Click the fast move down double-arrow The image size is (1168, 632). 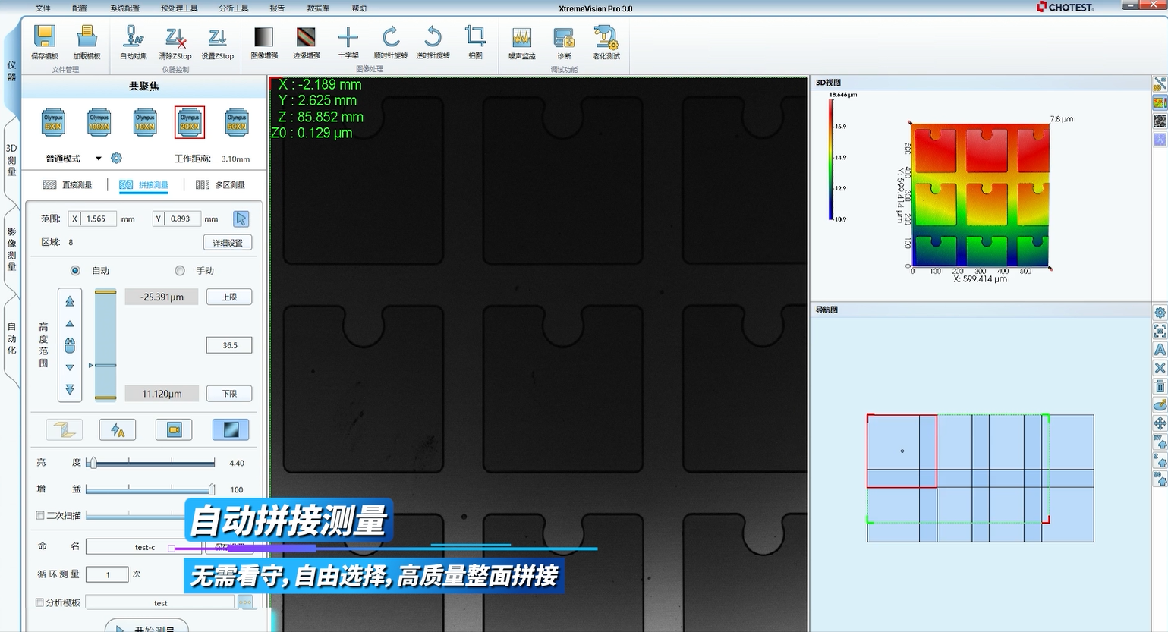coord(70,389)
